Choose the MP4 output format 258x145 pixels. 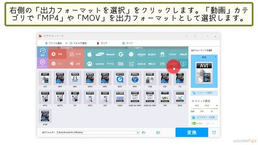(60, 78)
